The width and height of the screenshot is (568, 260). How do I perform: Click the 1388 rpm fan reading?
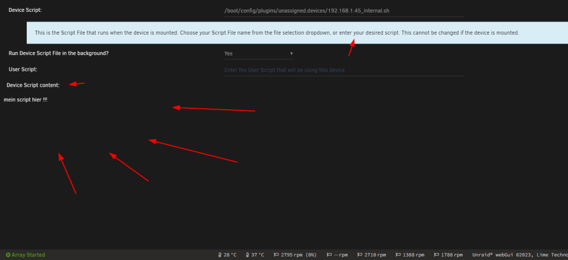pyautogui.click(x=414, y=255)
